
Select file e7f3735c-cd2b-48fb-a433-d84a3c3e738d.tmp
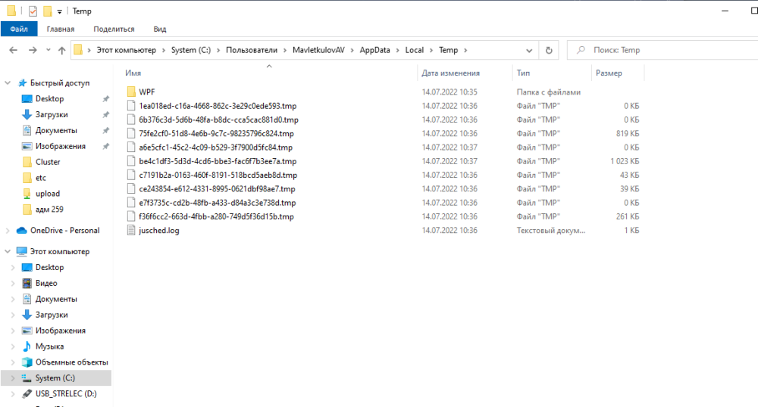(x=217, y=203)
